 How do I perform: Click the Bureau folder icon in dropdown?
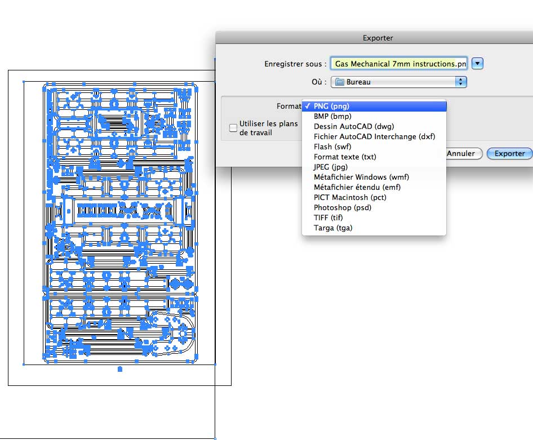coord(340,82)
